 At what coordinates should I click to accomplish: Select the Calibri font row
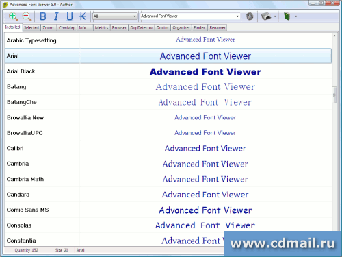coord(168,148)
